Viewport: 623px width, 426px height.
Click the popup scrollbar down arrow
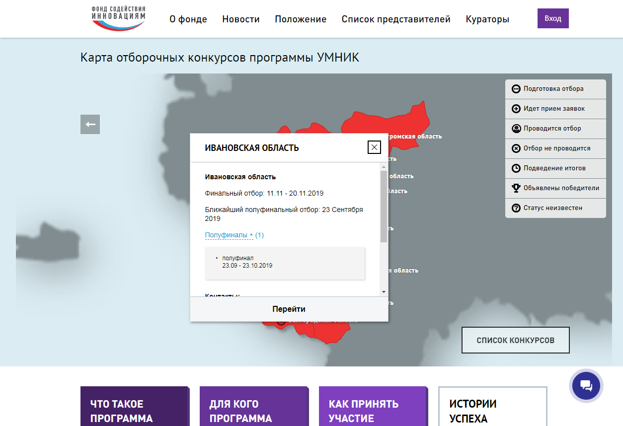pos(384,292)
